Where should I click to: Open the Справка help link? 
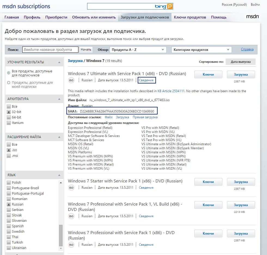pos(247,49)
